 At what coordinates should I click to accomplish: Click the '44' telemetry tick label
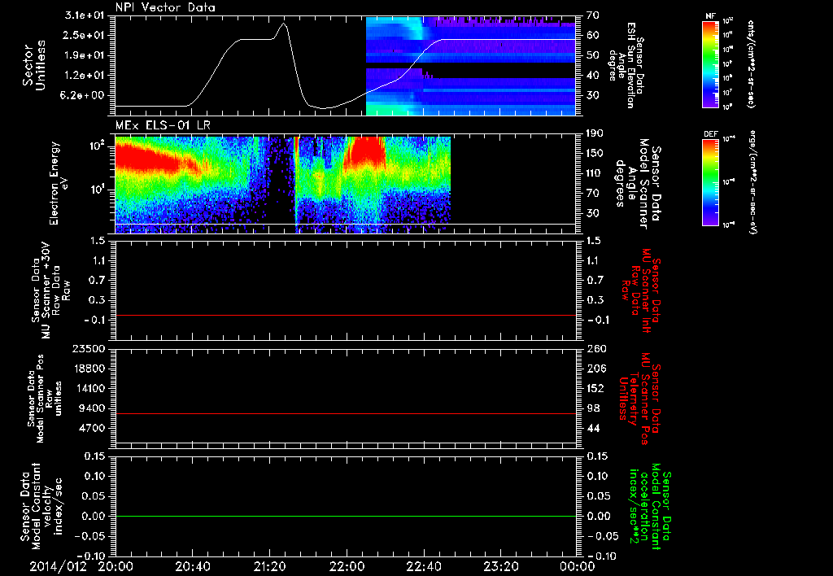coord(593,428)
